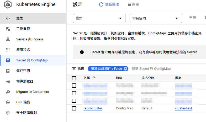
Task: Open 工作負載 in the sidebar
Action: 33,29
